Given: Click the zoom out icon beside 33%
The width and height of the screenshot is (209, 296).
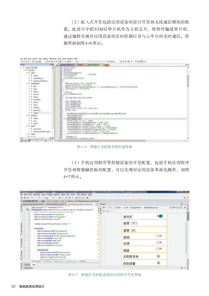Looking at the screenshot, I should point(171,207).
